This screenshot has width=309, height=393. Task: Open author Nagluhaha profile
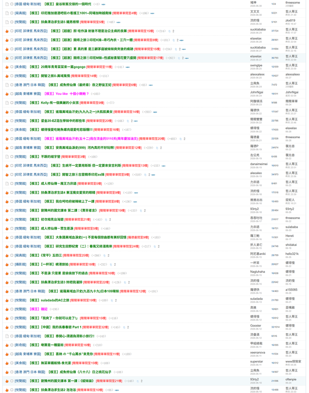click(257, 272)
